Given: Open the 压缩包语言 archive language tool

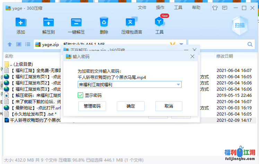Looking at the screenshot, I should (131, 23).
